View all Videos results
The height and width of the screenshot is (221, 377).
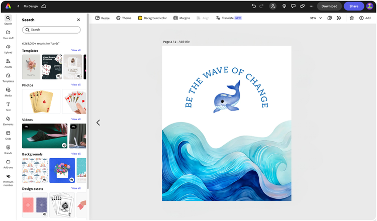(x=76, y=119)
